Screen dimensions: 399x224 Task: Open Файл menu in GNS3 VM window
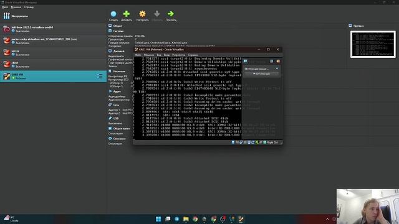(138, 55)
